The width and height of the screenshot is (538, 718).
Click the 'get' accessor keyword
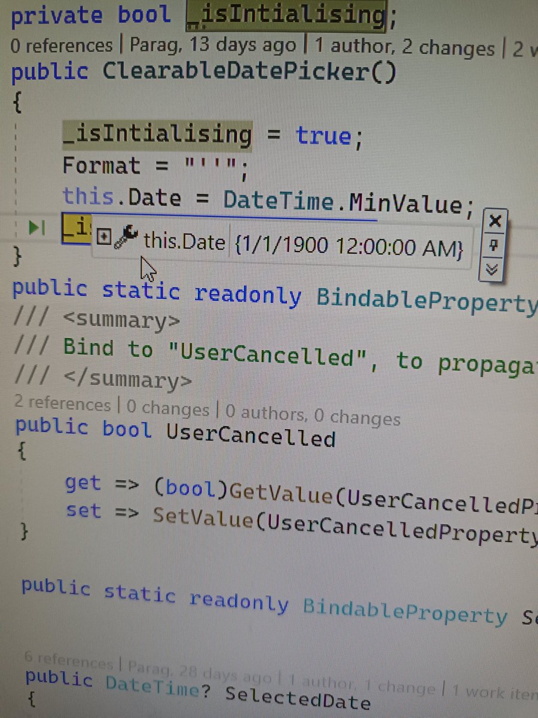[84, 483]
